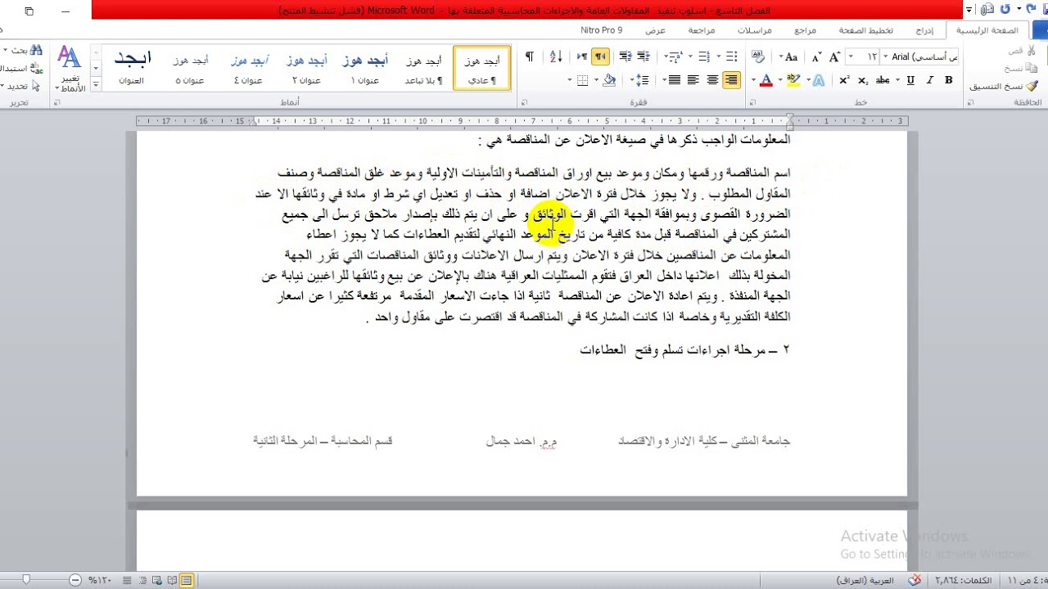Click the zoom slider handle
Viewport: 1048px width, 589px height.
point(26,580)
